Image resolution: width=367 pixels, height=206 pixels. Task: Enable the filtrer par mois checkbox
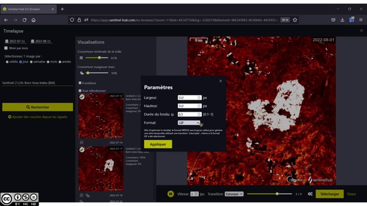[x=6, y=48]
